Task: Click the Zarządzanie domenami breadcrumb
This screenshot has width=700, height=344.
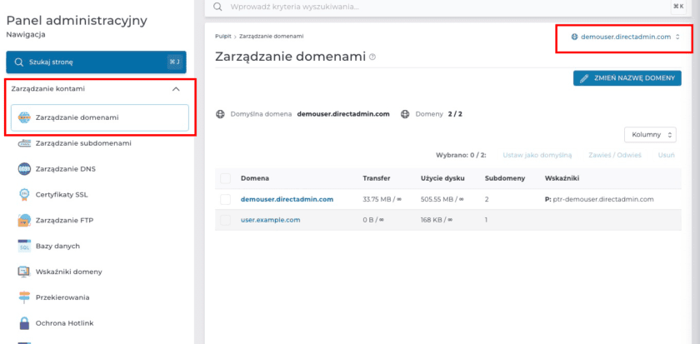Action: click(272, 36)
